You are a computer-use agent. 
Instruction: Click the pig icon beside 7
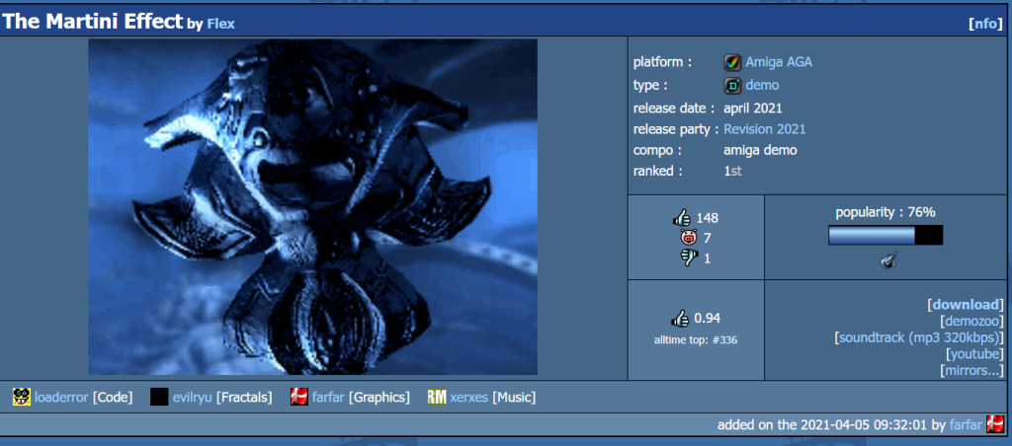tap(688, 238)
